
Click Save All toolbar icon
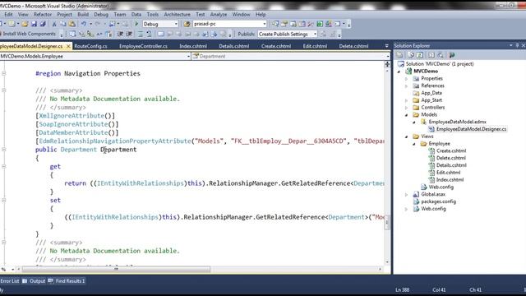43,24
